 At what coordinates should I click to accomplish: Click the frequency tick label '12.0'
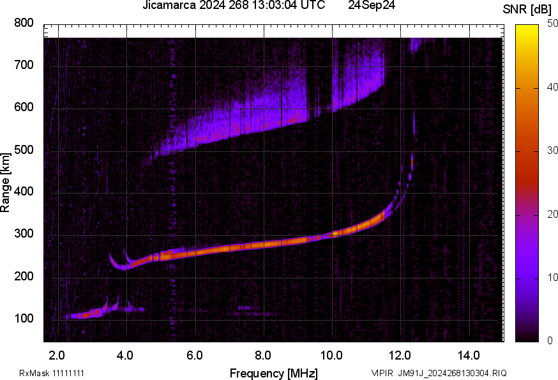(x=400, y=356)
